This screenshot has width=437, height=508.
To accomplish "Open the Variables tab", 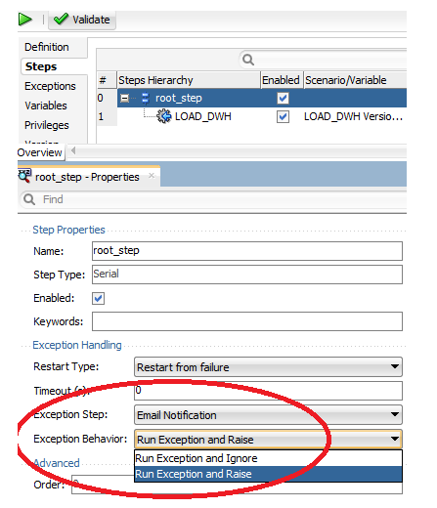I will [46, 106].
